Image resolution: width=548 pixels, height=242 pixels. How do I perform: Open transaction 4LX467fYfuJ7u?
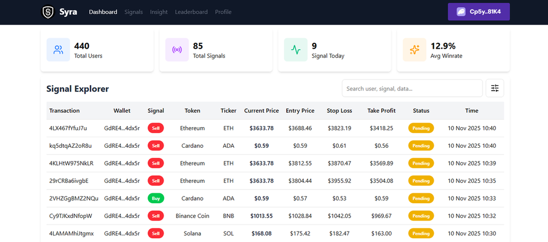tap(68, 128)
